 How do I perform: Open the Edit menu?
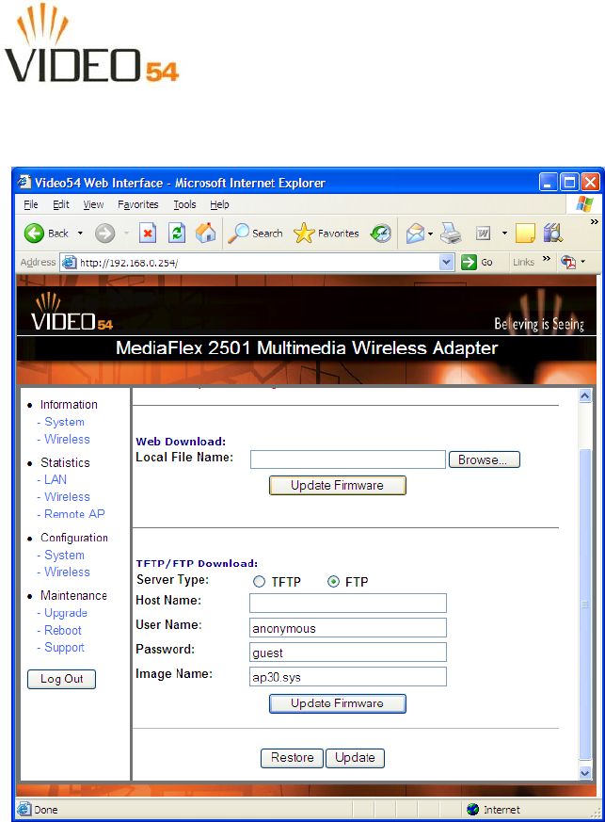[61, 204]
